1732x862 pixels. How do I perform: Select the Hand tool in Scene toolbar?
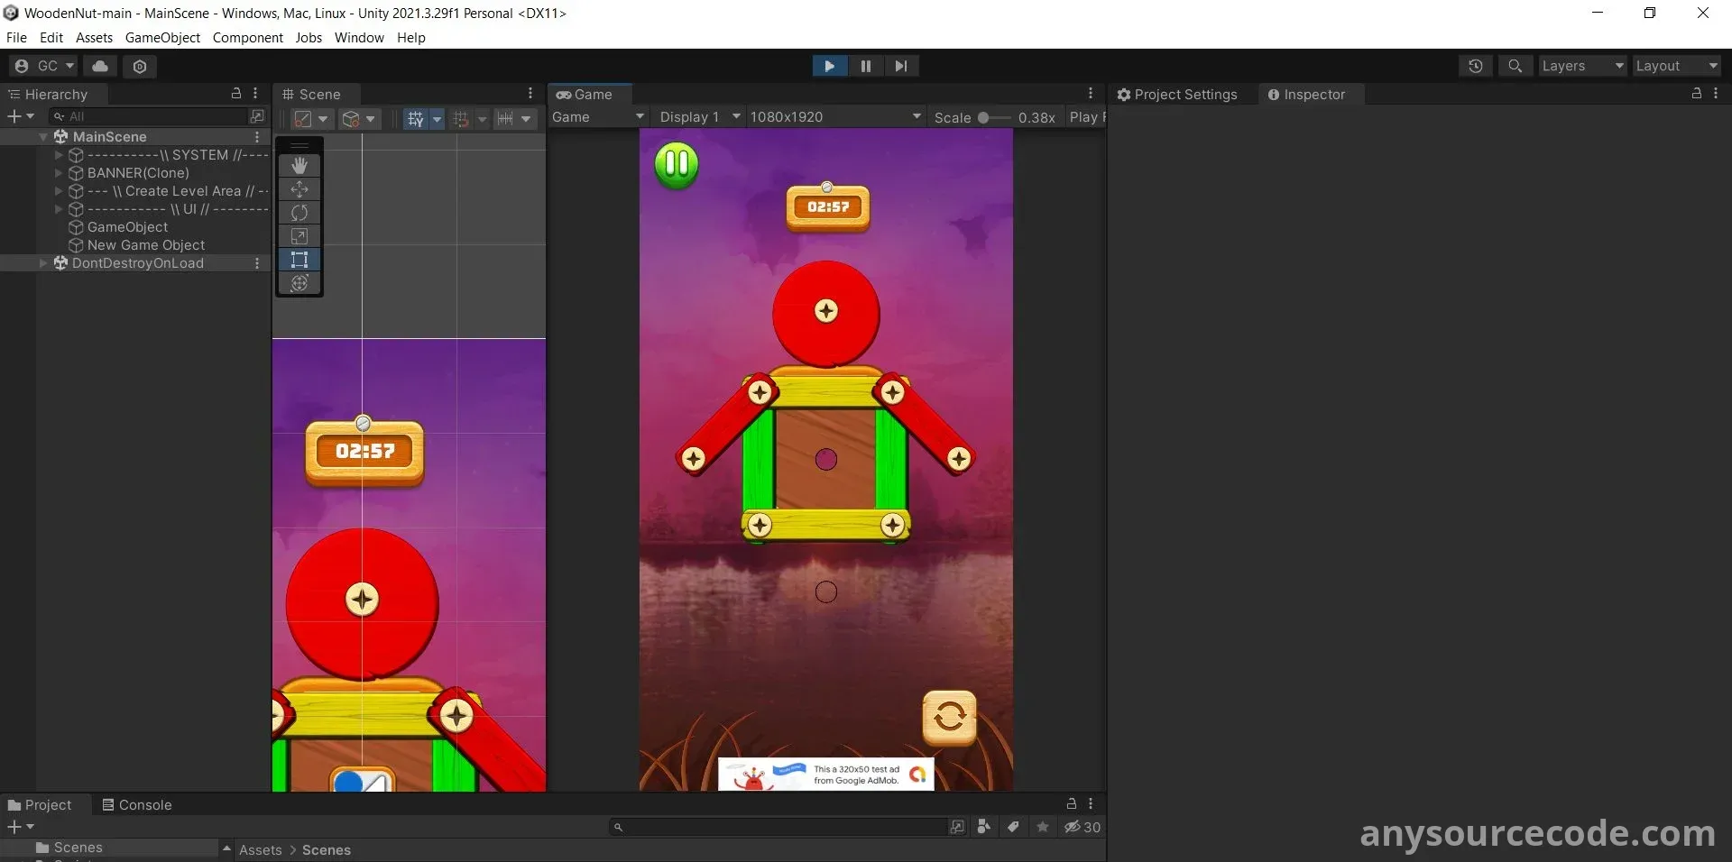click(299, 166)
